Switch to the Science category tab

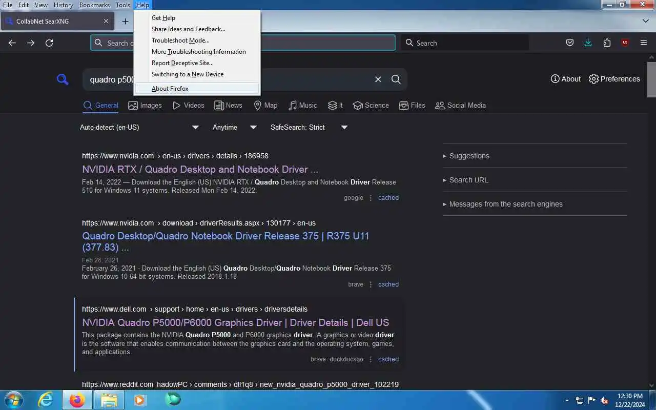(x=371, y=105)
